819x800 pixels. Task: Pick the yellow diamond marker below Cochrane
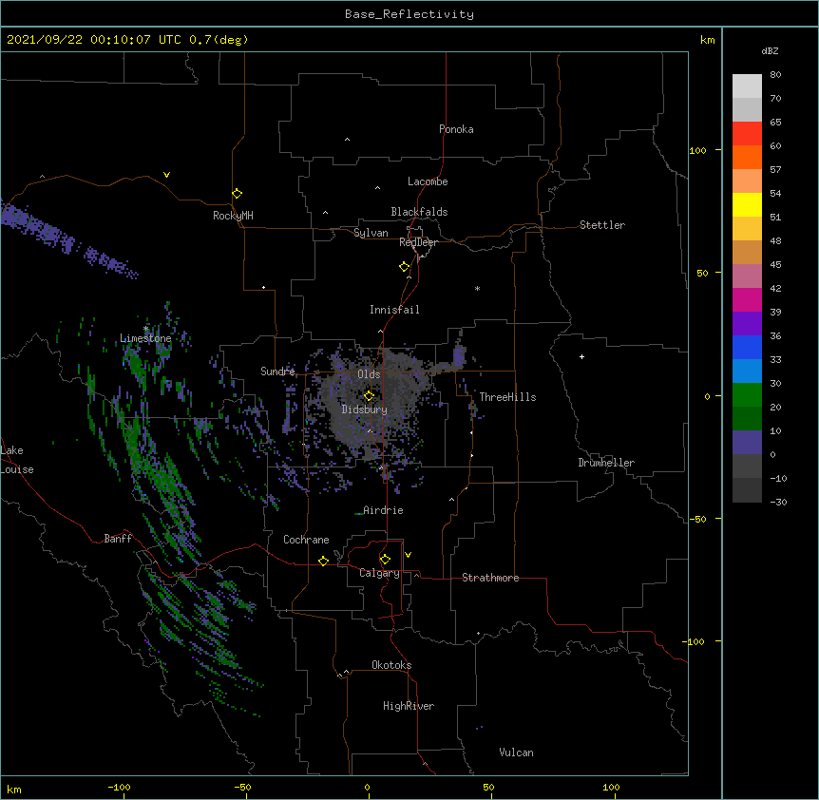click(323, 561)
